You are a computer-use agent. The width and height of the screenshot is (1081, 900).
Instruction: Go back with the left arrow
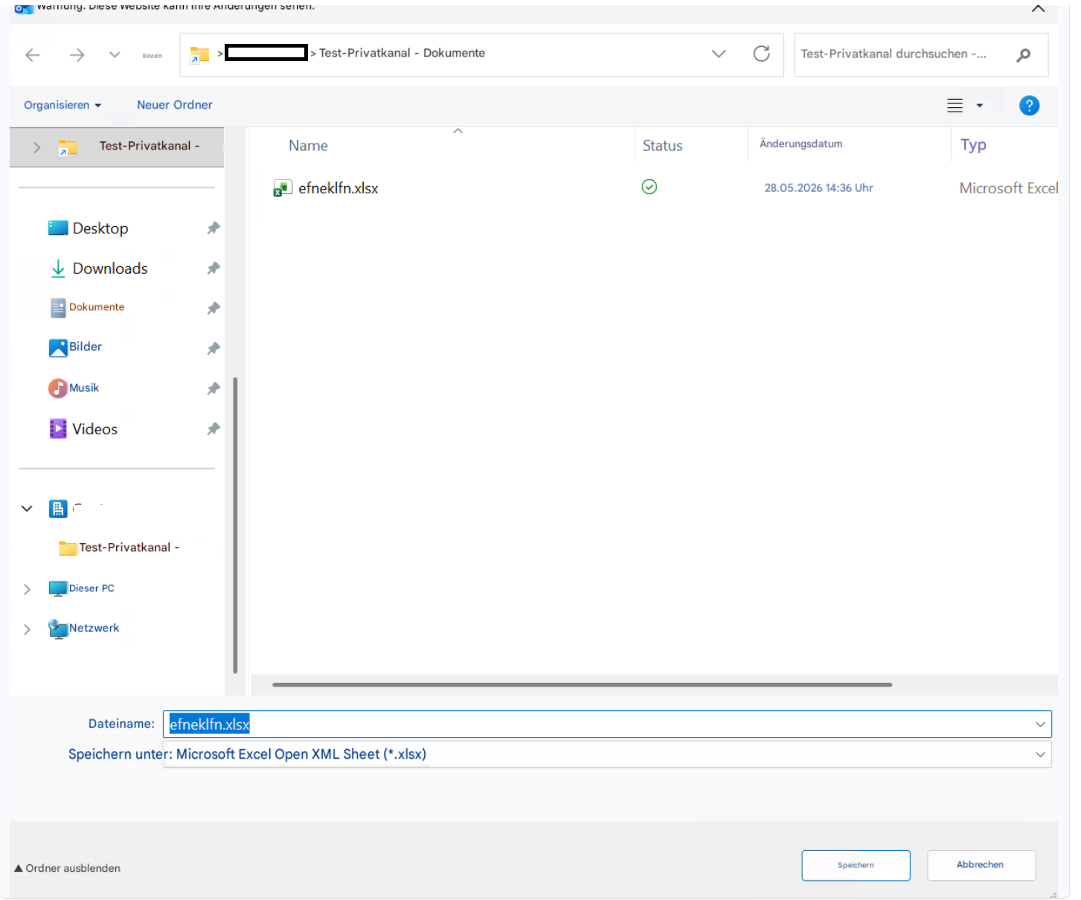point(33,55)
